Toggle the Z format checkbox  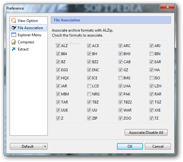click(x=58, y=118)
